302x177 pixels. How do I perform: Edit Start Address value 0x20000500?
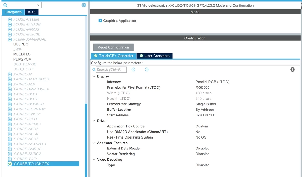pyautogui.click(x=205, y=115)
